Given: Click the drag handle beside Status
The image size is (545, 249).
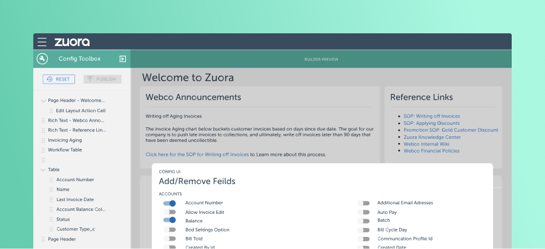Looking at the screenshot, I should [x=51, y=219].
